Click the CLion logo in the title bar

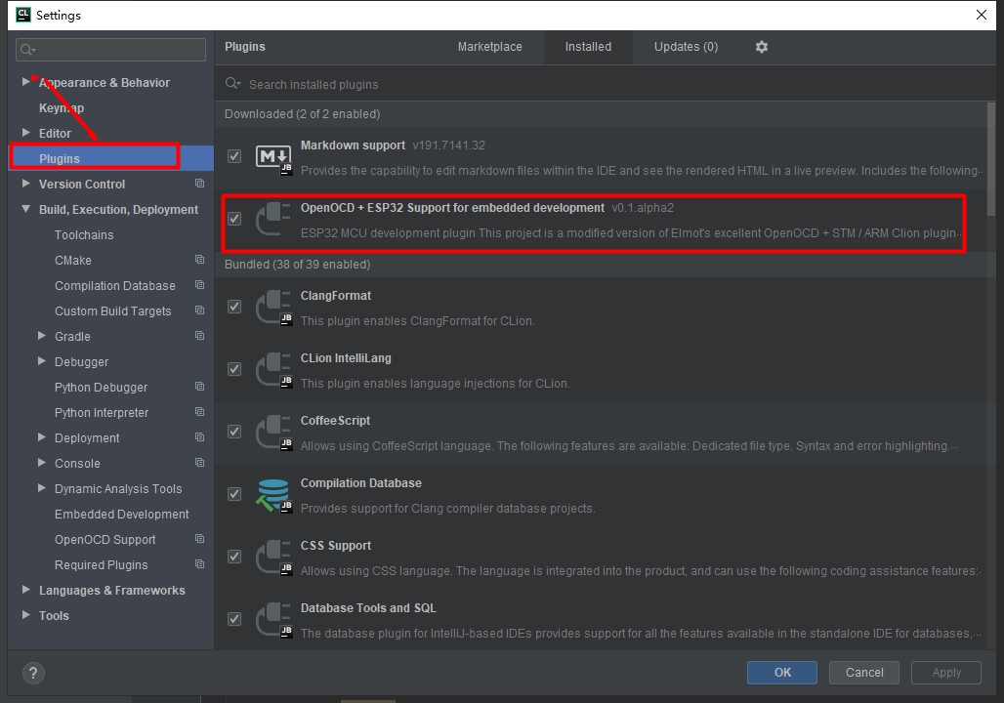[23, 14]
